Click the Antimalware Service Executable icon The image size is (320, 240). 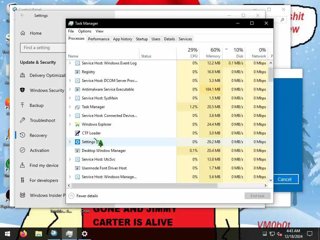(x=77, y=89)
